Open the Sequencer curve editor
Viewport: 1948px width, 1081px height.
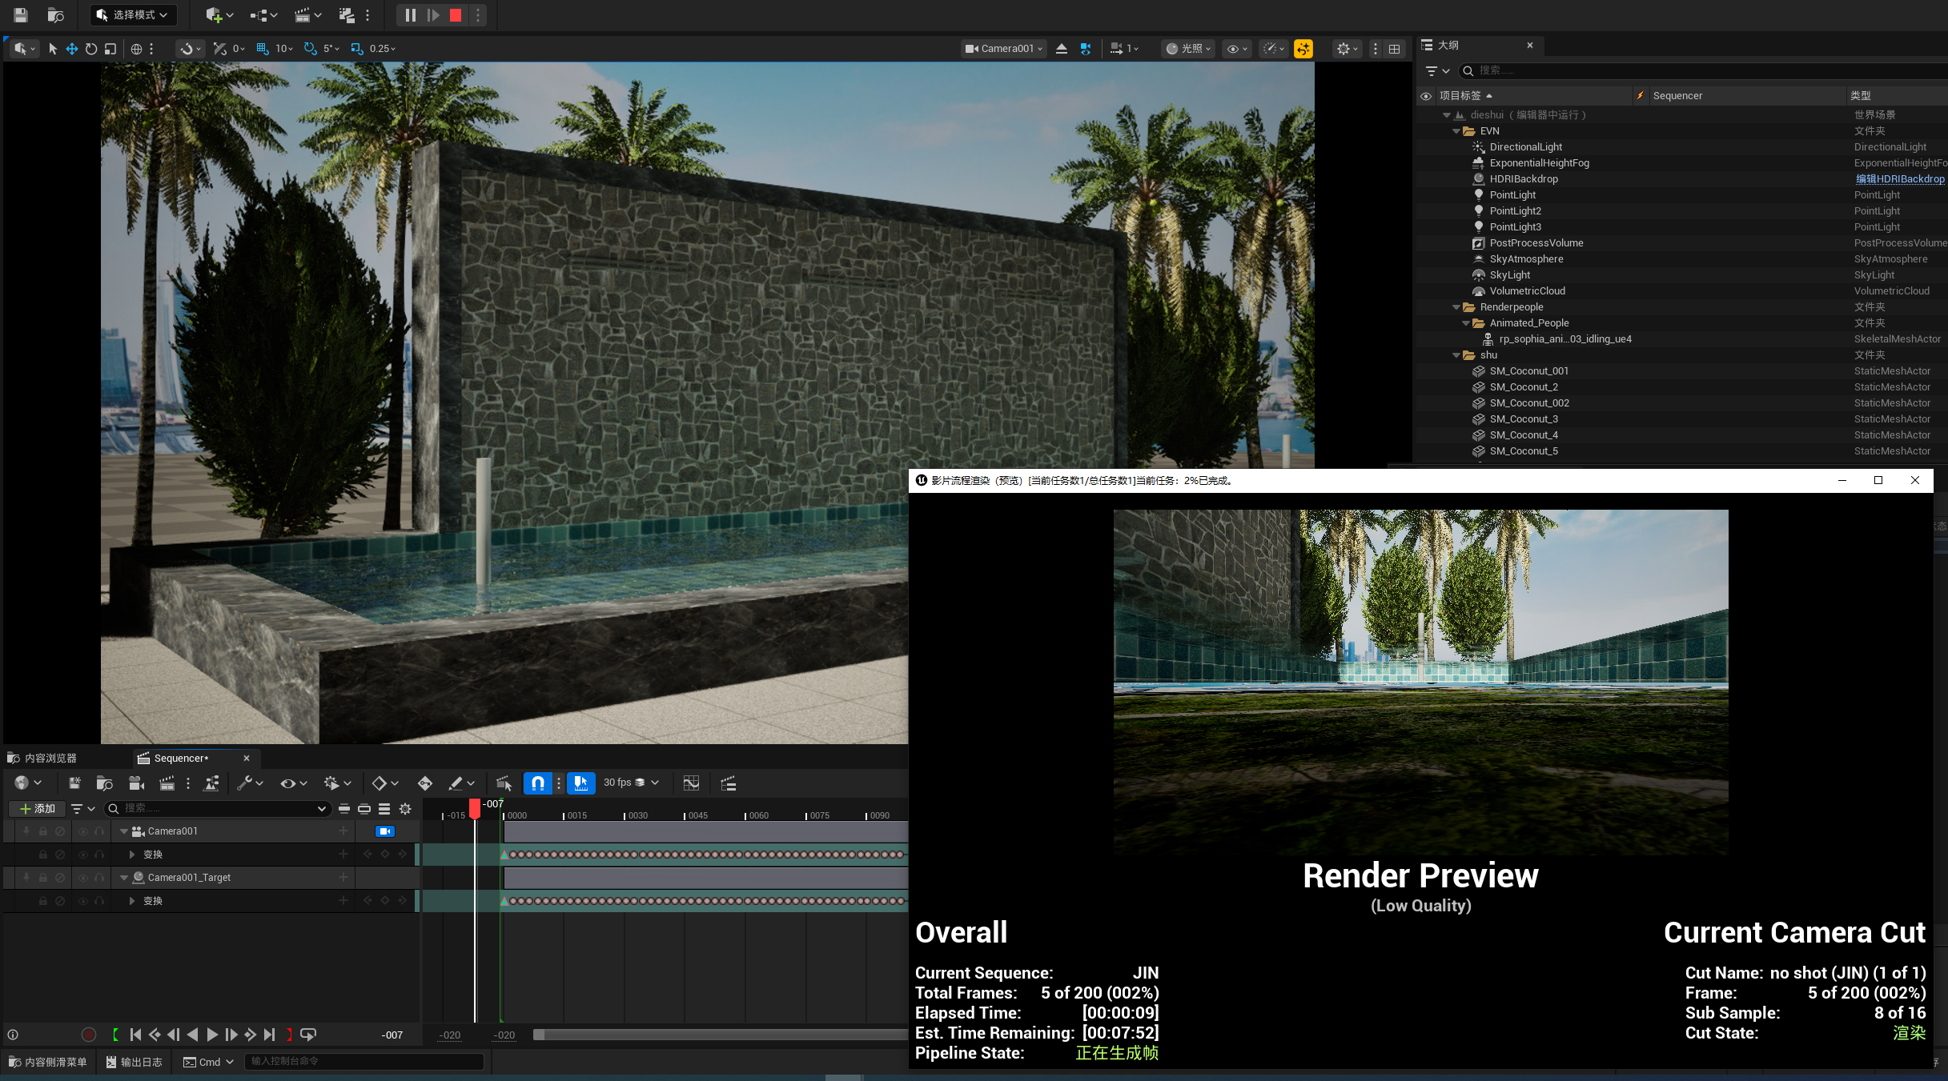(691, 783)
